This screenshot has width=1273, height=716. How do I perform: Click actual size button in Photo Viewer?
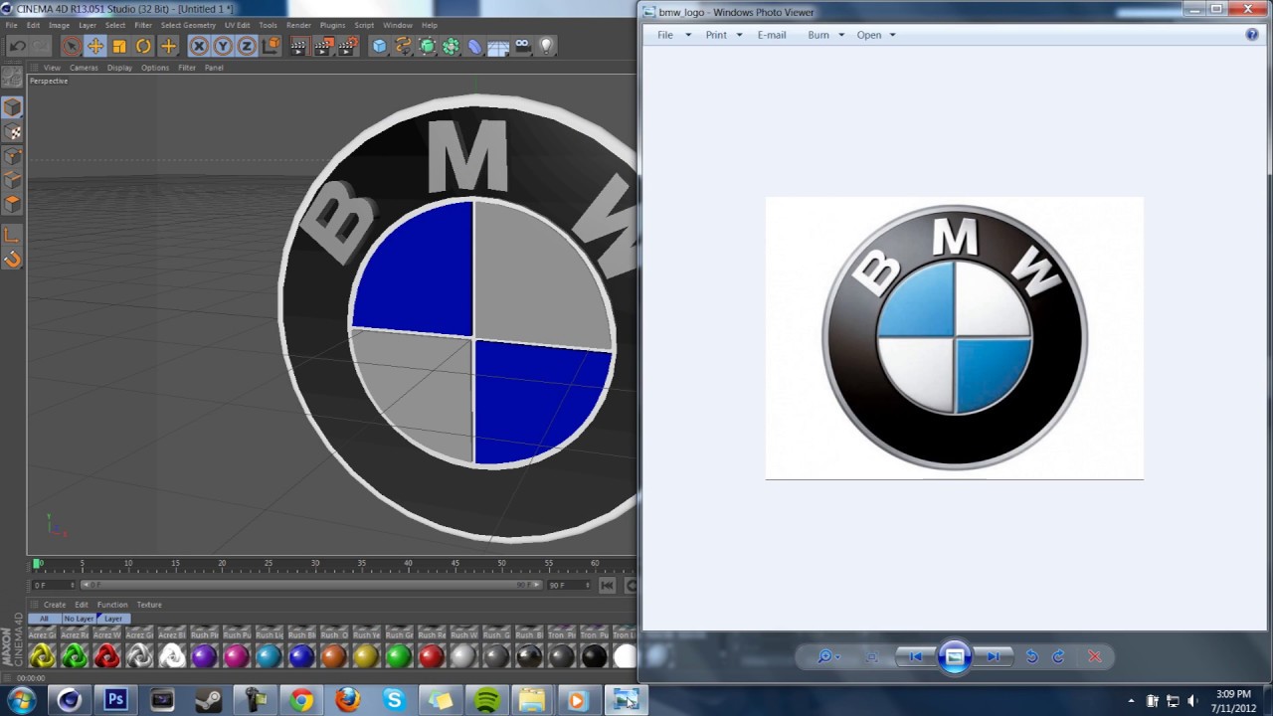pyautogui.click(x=872, y=656)
